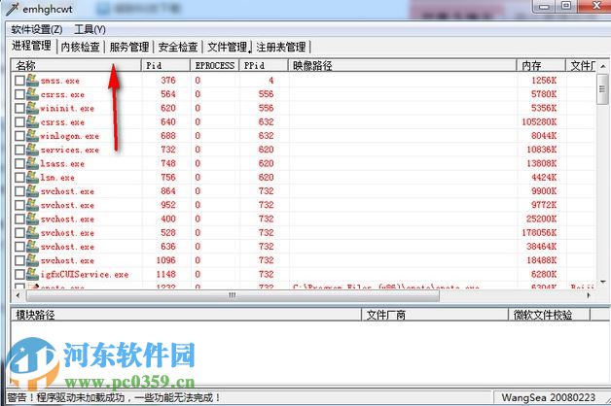Switch to the 内核检查 tab
Screen dimensions: 611x406
(x=81, y=47)
